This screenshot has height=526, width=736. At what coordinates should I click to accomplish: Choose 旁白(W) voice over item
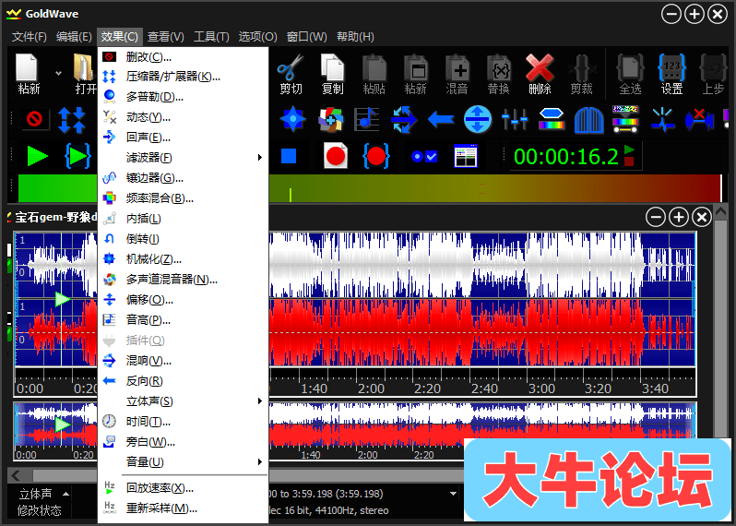click(183, 442)
